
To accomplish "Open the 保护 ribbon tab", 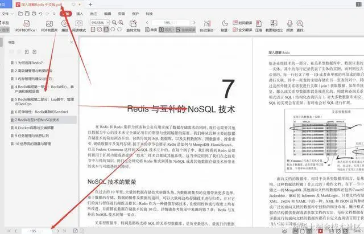I will 135,14.
